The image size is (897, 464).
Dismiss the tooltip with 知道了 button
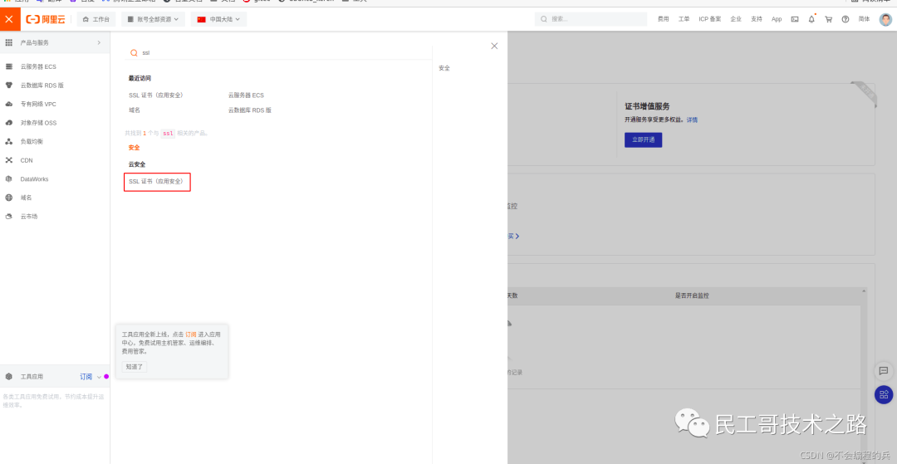tap(135, 366)
